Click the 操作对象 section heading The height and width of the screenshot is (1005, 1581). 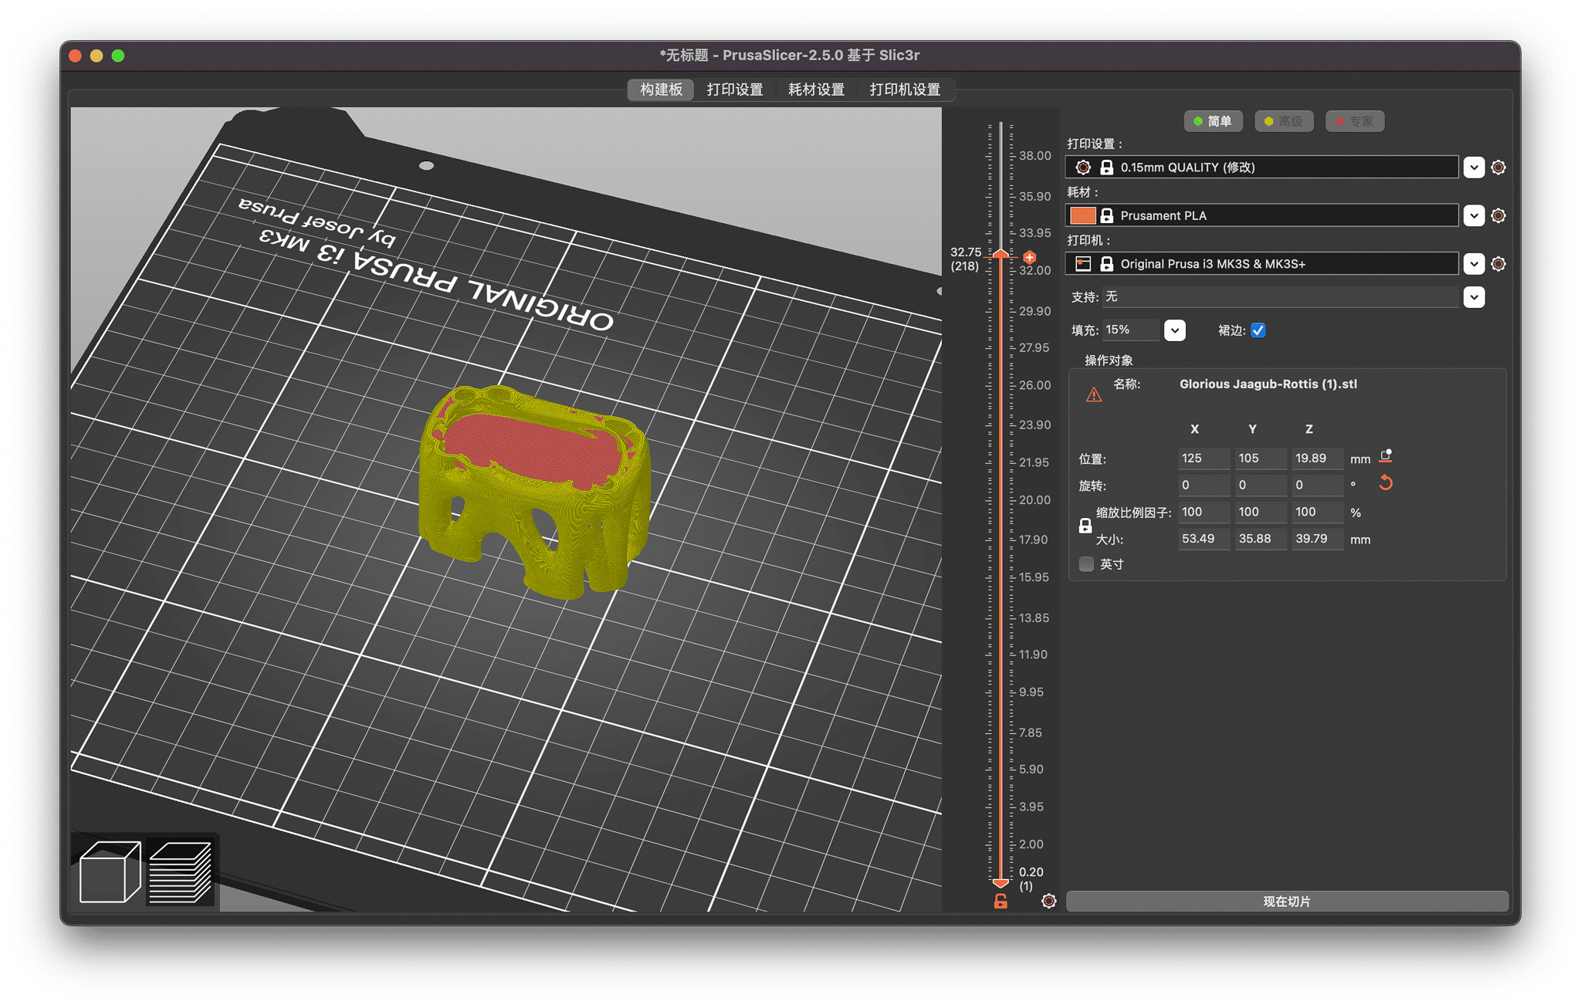[1109, 360]
